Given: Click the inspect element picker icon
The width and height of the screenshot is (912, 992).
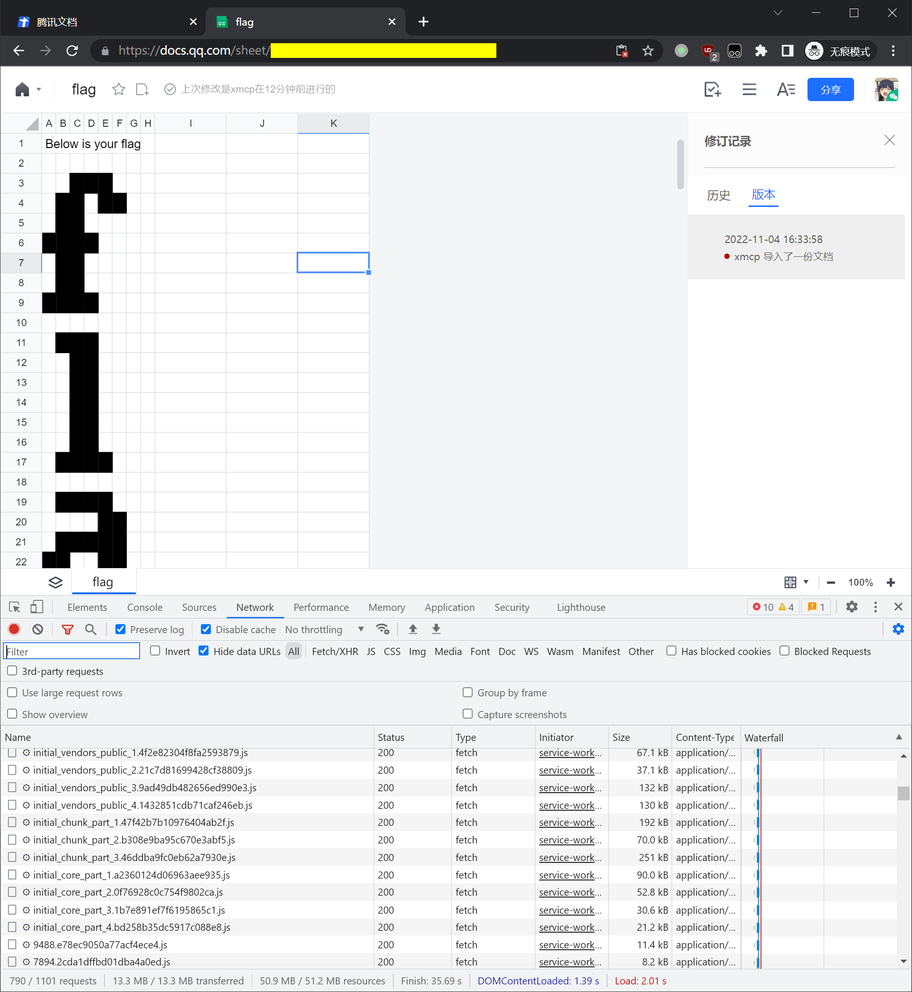Looking at the screenshot, I should pyautogui.click(x=14, y=607).
